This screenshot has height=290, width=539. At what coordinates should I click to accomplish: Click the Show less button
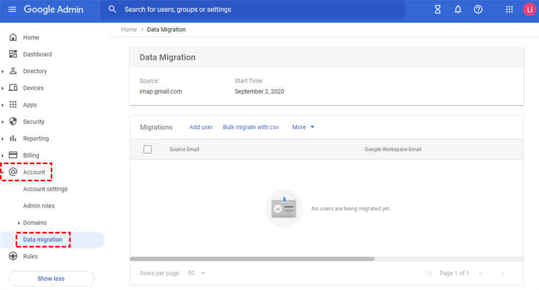click(x=51, y=279)
